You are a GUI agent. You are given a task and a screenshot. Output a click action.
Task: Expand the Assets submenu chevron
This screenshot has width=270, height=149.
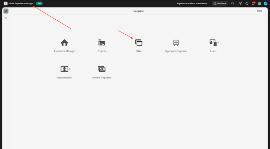click(219, 42)
